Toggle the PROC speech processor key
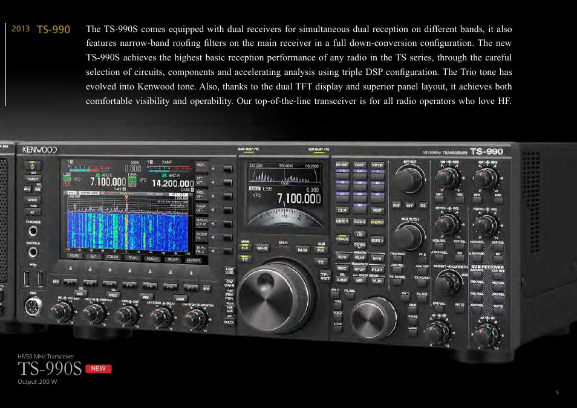Image resolution: width=577 pixels, height=408 pixels. pos(112,295)
